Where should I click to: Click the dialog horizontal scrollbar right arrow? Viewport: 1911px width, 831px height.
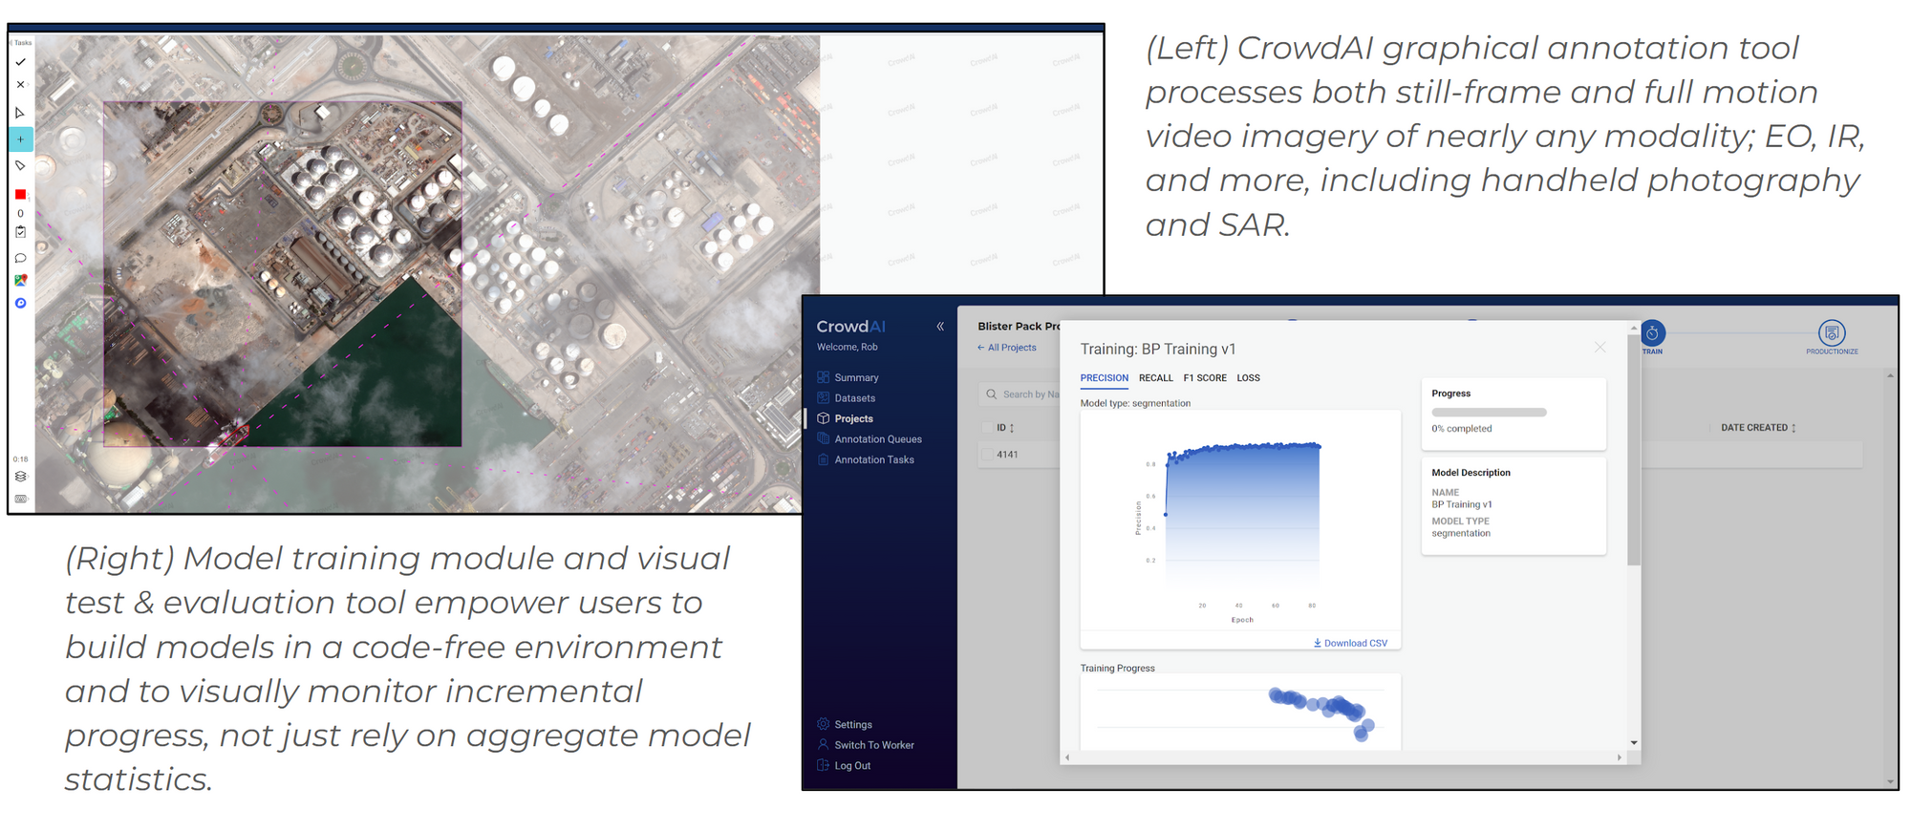[1620, 757]
